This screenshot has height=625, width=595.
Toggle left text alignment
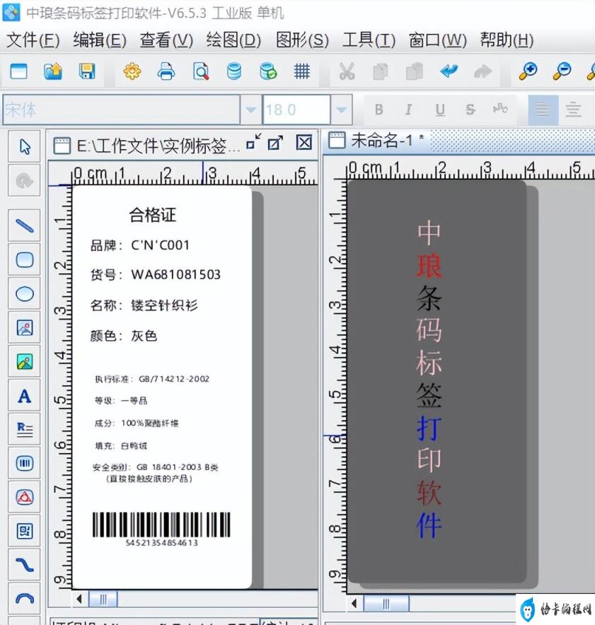pyautogui.click(x=543, y=110)
